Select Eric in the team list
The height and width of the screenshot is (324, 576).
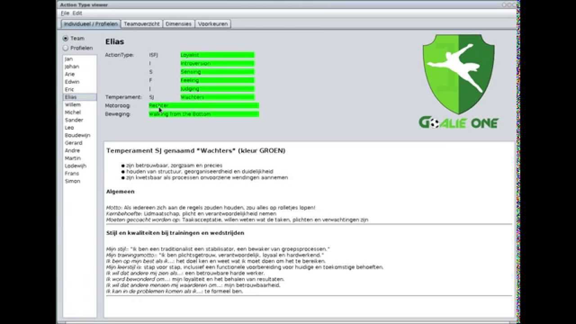point(80,90)
